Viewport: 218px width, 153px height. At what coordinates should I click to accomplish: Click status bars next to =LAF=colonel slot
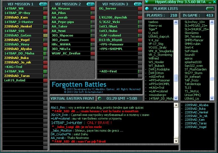(x=140, y=35)
